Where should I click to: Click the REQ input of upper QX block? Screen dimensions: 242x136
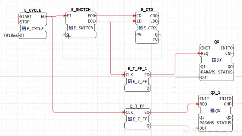click(x=204, y=54)
